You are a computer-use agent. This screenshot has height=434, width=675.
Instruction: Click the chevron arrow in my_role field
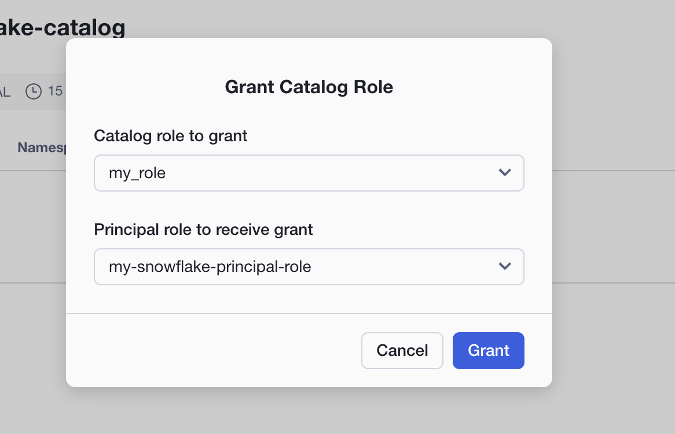click(x=505, y=172)
